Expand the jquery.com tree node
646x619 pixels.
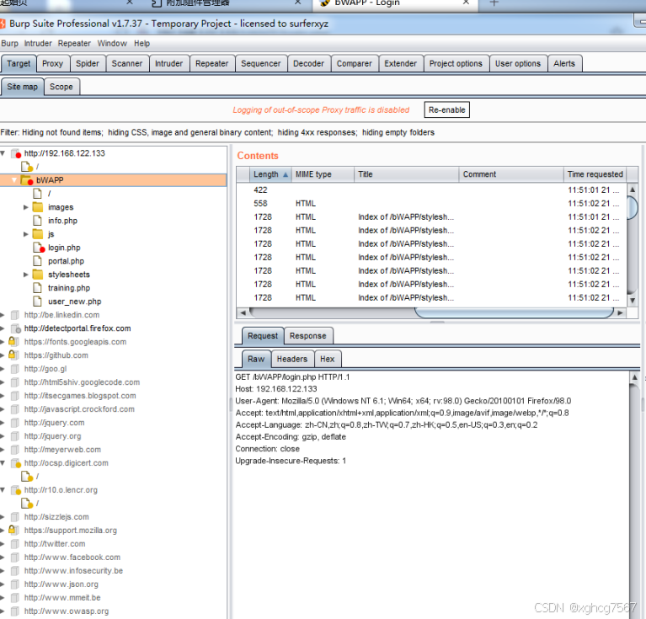pyautogui.click(x=3, y=423)
